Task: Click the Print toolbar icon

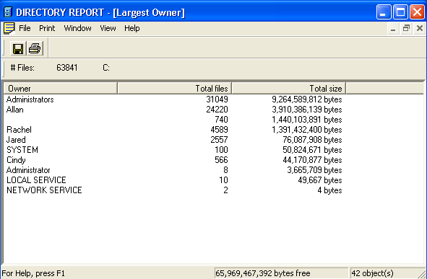Action: point(35,48)
